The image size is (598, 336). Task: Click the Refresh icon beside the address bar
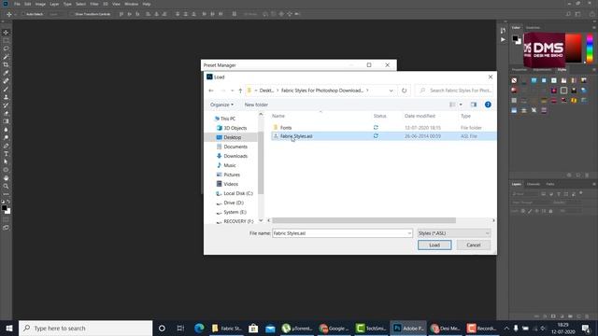[x=404, y=91]
